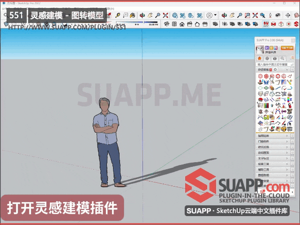
Task: Click the SUAPP home icon tab
Action: 260,59
